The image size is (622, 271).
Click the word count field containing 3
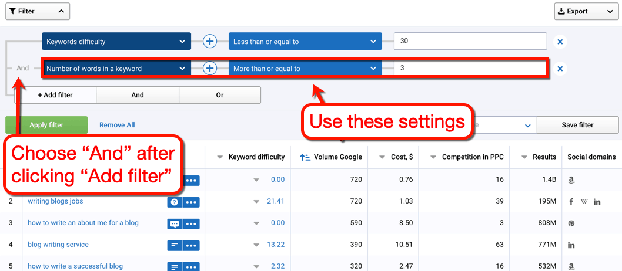[470, 69]
